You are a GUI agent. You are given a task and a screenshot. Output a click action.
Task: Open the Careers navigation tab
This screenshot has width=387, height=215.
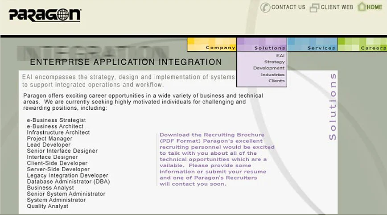pyautogui.click(x=362, y=45)
